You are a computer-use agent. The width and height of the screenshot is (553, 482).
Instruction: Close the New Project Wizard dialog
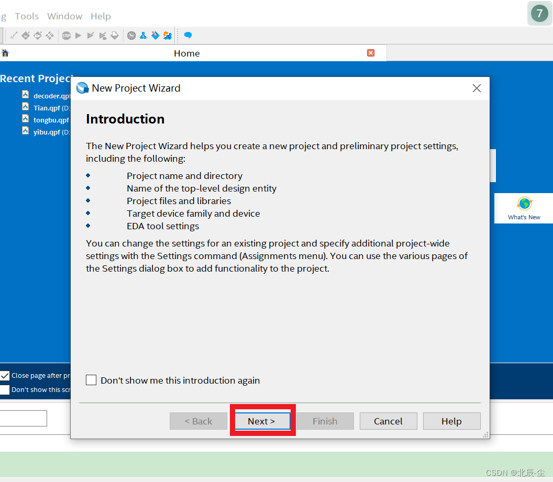(x=477, y=88)
